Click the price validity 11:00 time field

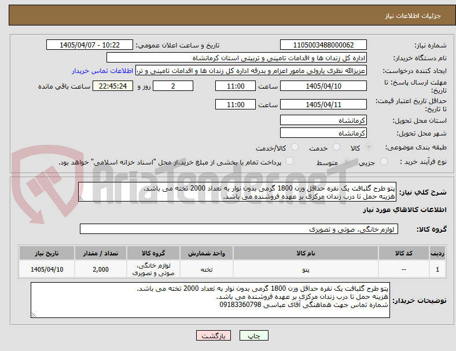pos(236,104)
